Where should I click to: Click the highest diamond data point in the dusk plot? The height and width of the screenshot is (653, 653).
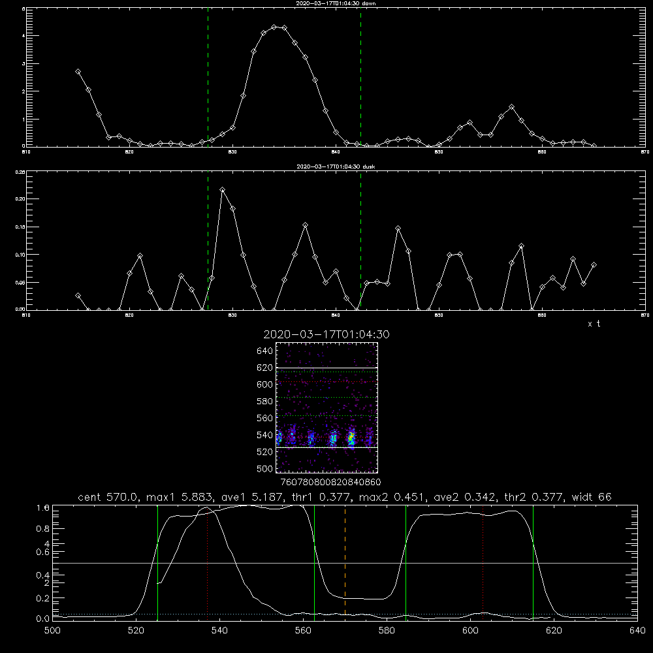click(x=223, y=190)
